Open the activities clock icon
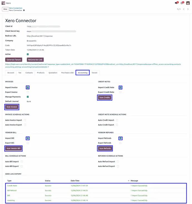 [182, 3]
